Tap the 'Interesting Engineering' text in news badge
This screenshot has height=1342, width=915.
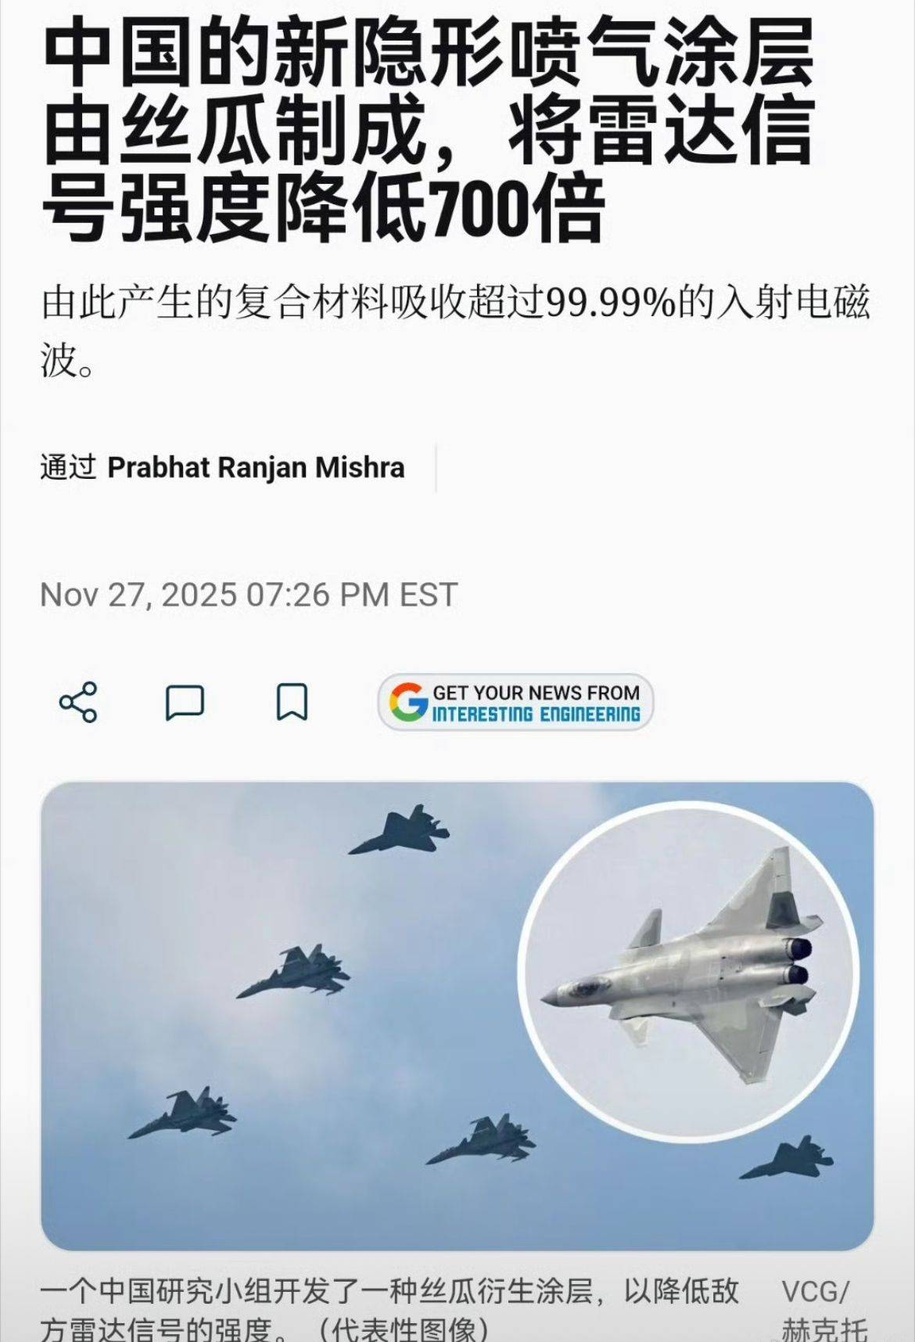click(536, 714)
